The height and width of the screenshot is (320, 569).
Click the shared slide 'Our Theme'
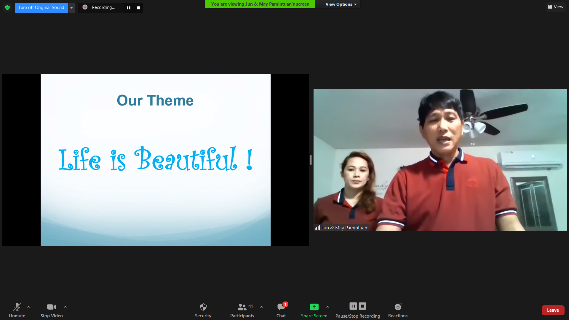[156, 160]
